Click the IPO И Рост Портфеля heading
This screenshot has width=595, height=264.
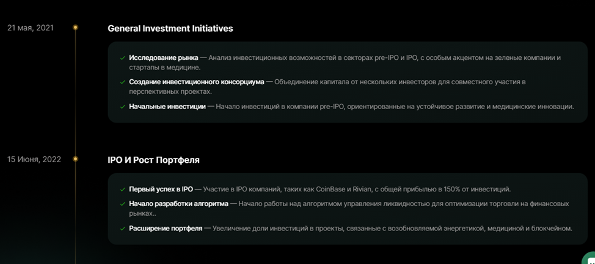153,160
